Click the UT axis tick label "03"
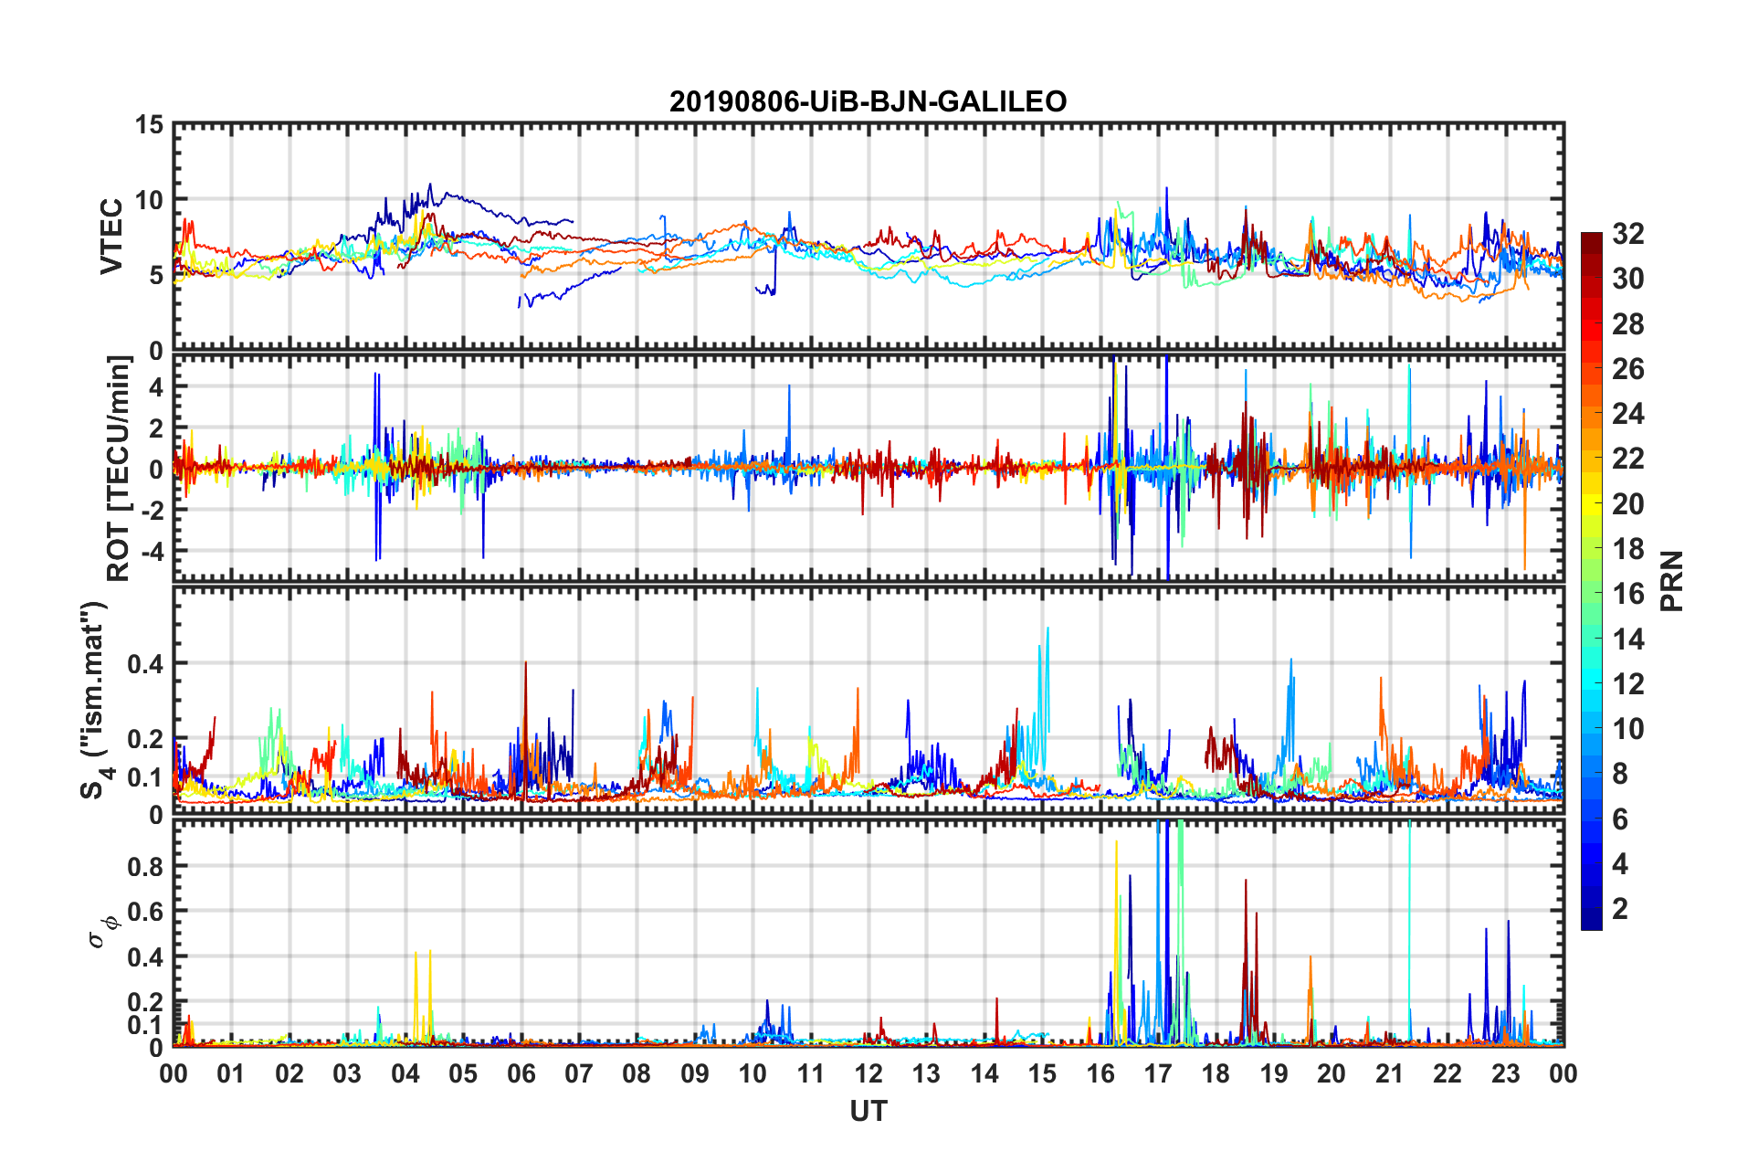1737x1162 pixels. point(347,1073)
